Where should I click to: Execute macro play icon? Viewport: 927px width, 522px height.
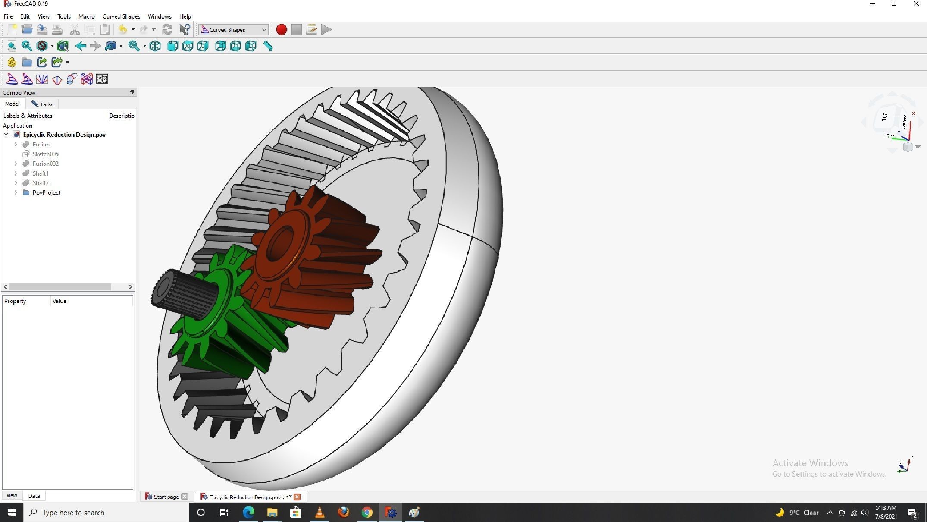click(x=326, y=29)
